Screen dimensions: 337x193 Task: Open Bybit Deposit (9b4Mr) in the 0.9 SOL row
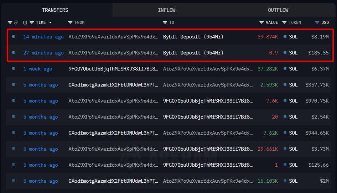(x=193, y=53)
